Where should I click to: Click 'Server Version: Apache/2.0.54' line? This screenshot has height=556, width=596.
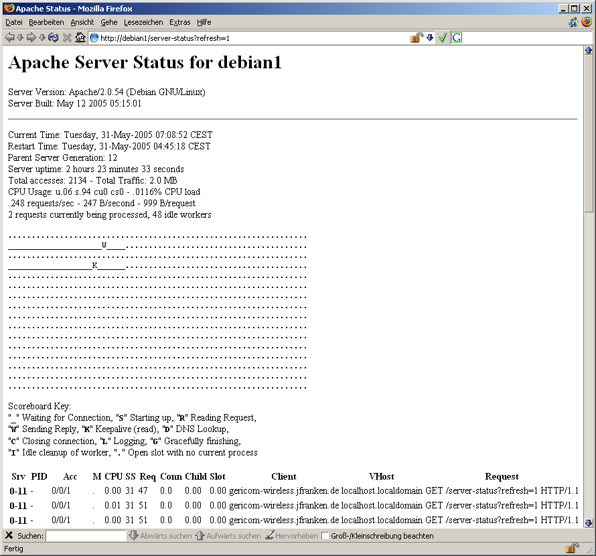[x=106, y=92]
